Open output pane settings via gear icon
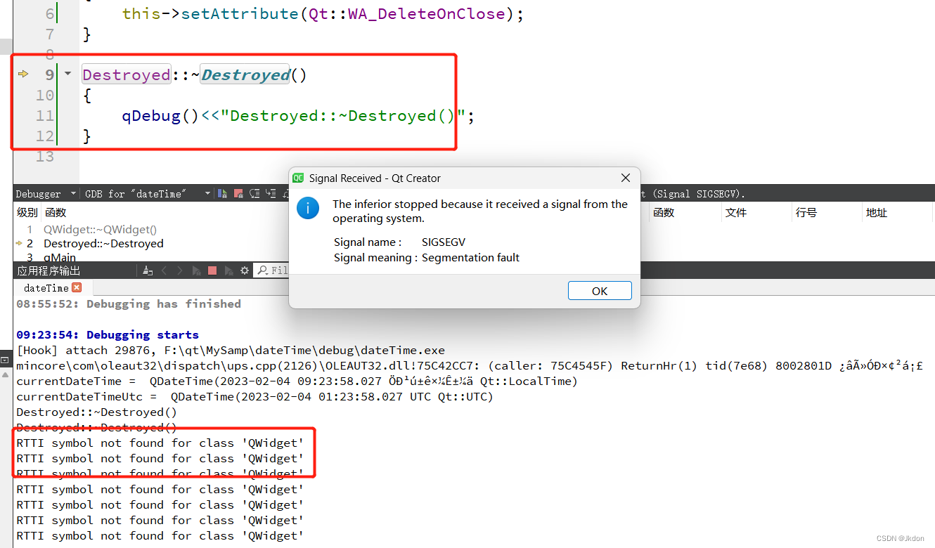 [244, 270]
